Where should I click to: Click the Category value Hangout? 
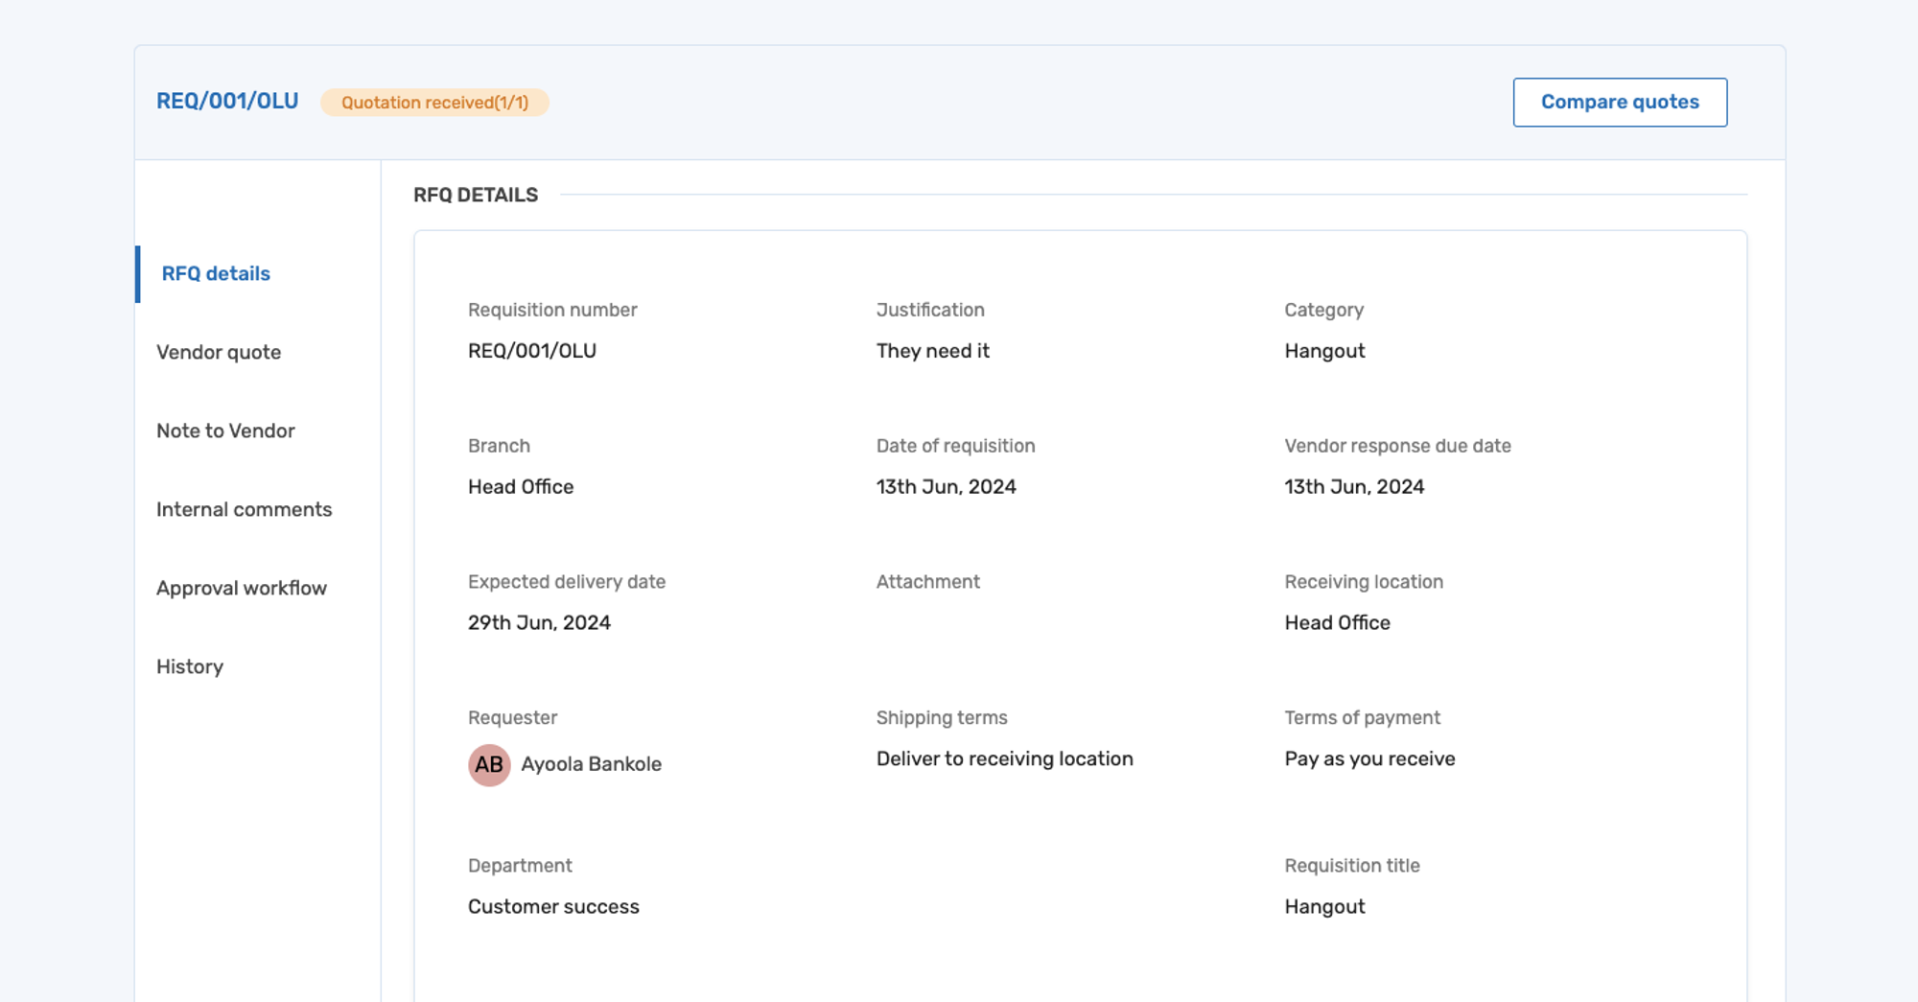pos(1324,350)
